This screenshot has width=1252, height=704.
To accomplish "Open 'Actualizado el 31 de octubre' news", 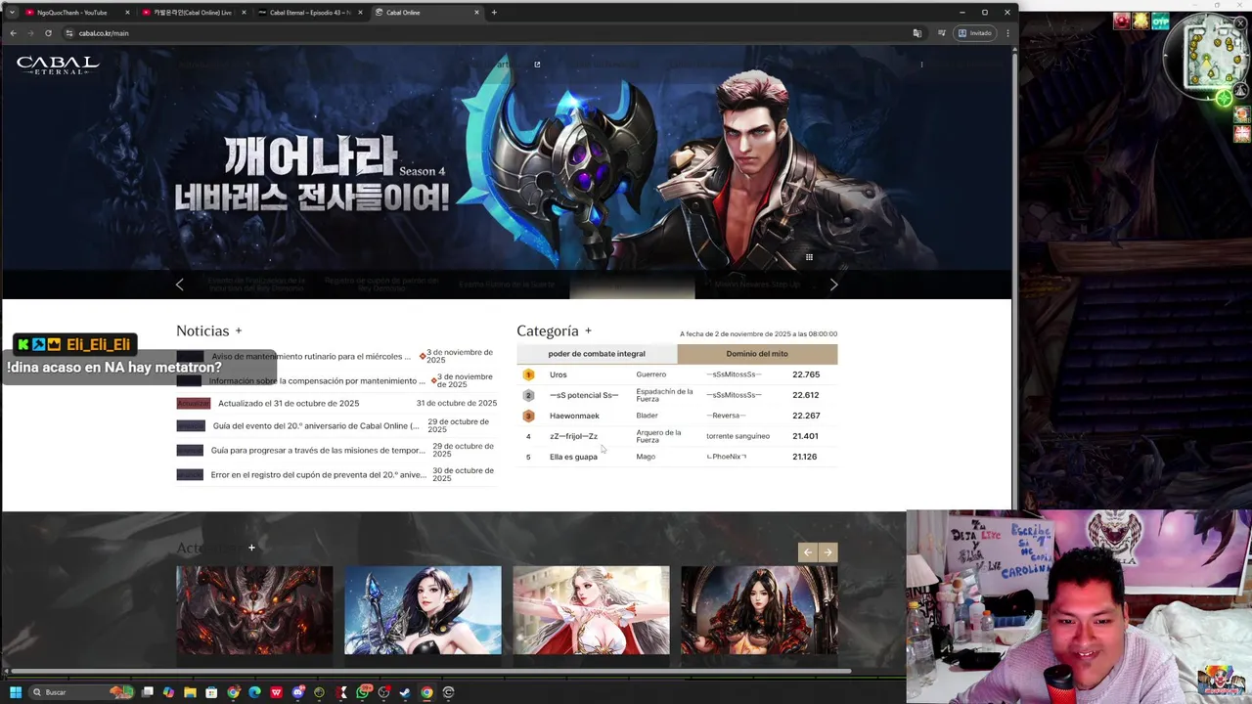I will pos(289,403).
